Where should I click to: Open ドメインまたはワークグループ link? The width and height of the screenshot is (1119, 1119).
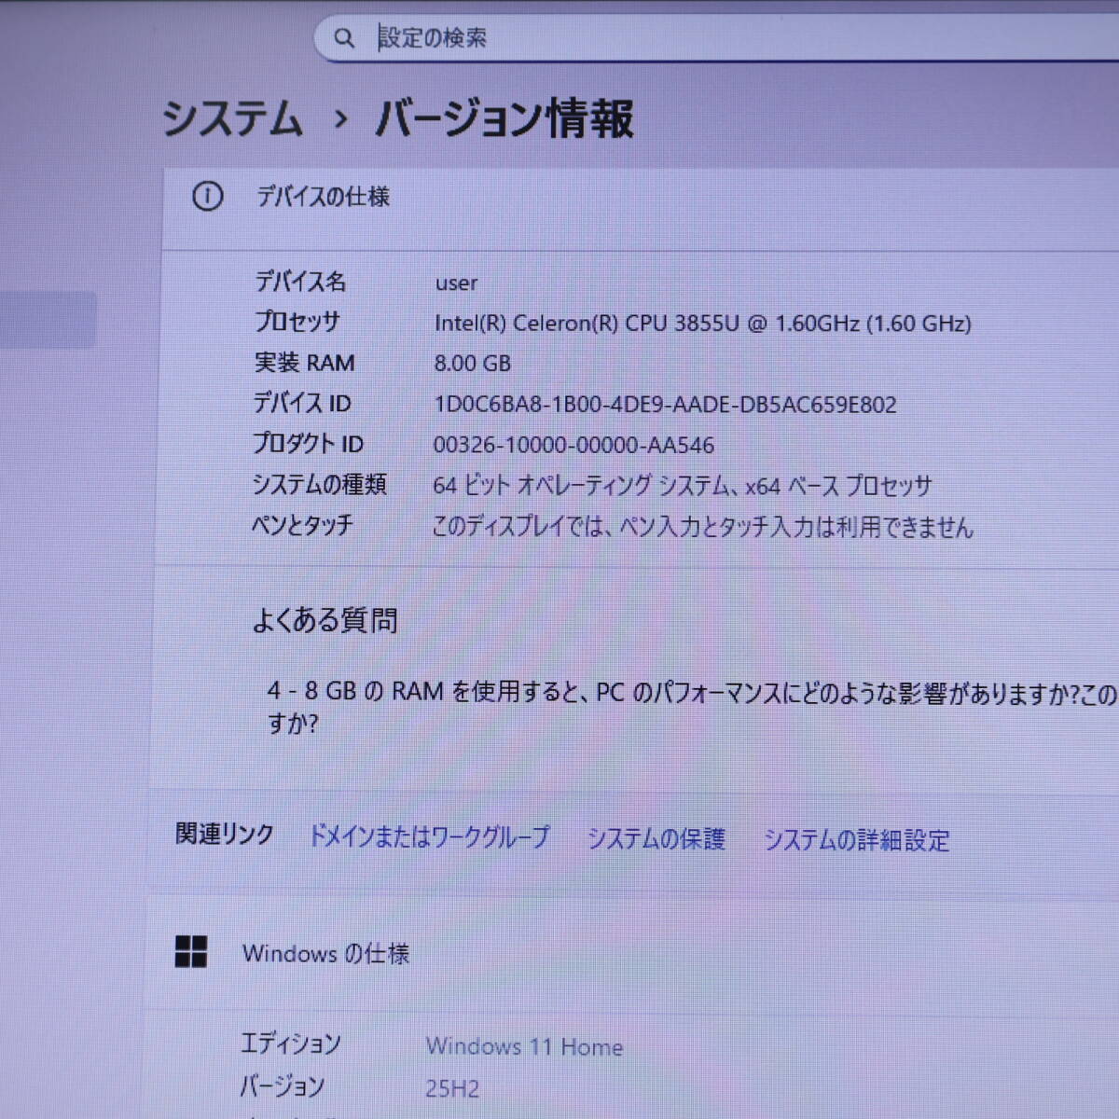(429, 836)
